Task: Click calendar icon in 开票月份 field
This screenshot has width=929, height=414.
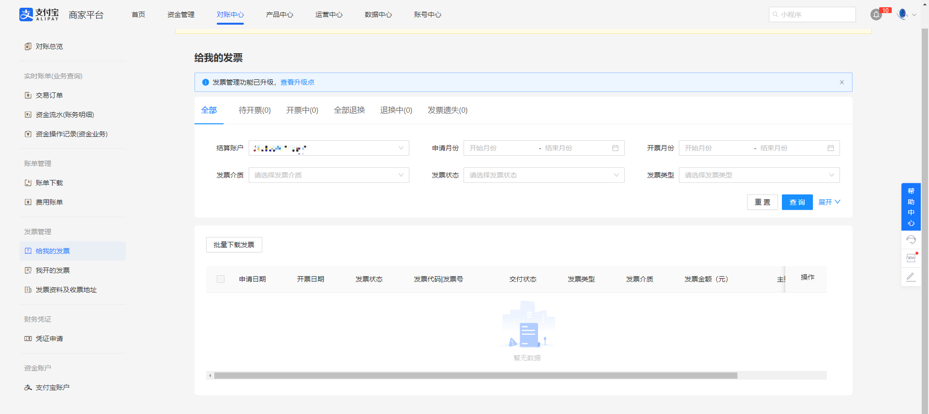Action: 830,148
